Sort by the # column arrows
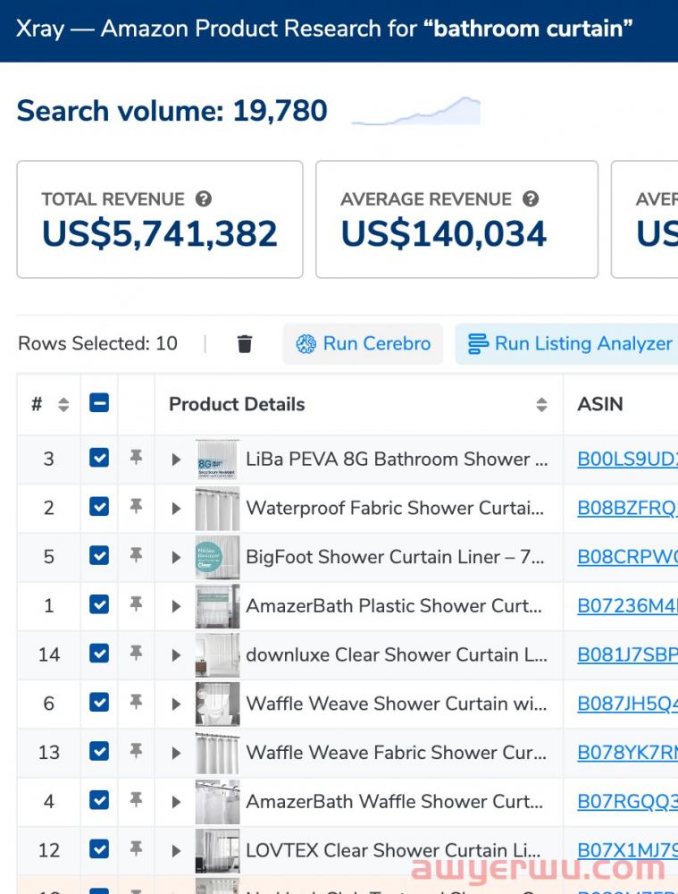The height and width of the screenshot is (894, 678). tap(63, 404)
